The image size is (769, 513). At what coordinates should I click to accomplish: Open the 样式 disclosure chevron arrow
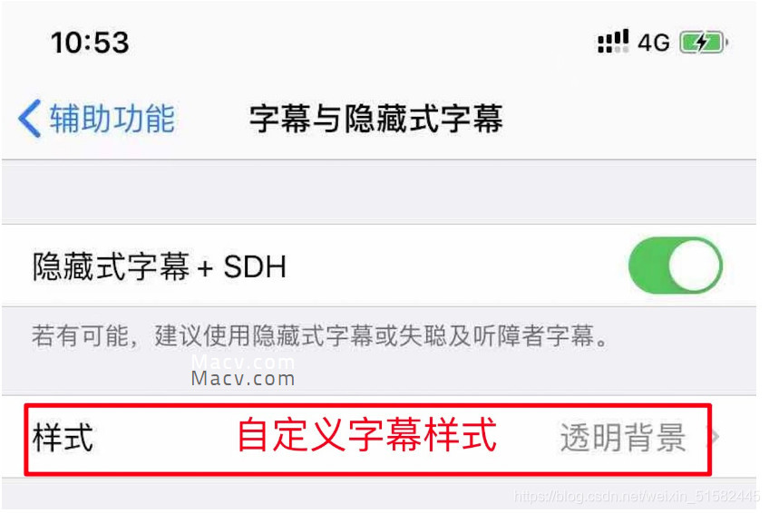point(715,437)
